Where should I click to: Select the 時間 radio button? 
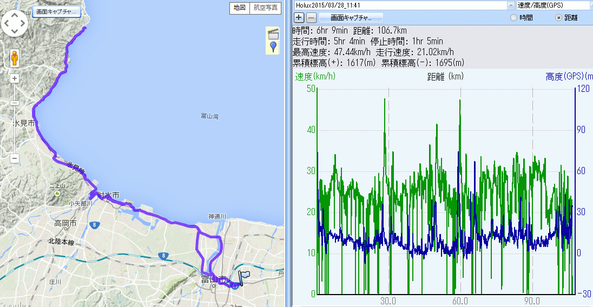513,18
